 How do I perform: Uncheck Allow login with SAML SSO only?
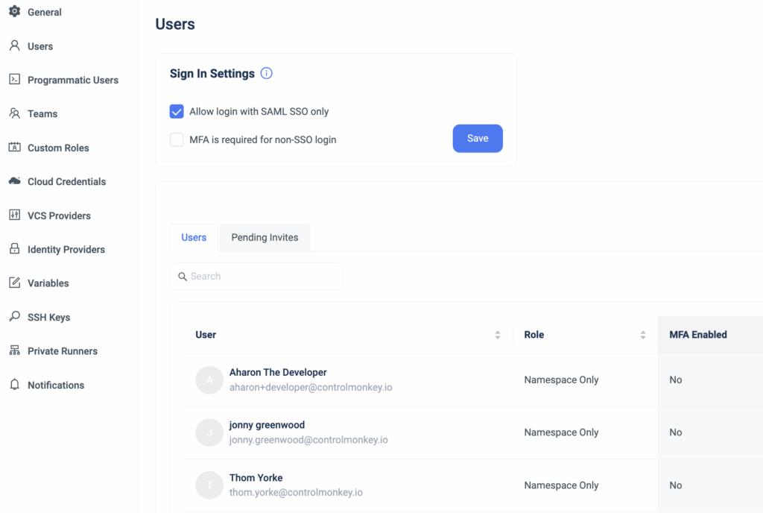(177, 111)
